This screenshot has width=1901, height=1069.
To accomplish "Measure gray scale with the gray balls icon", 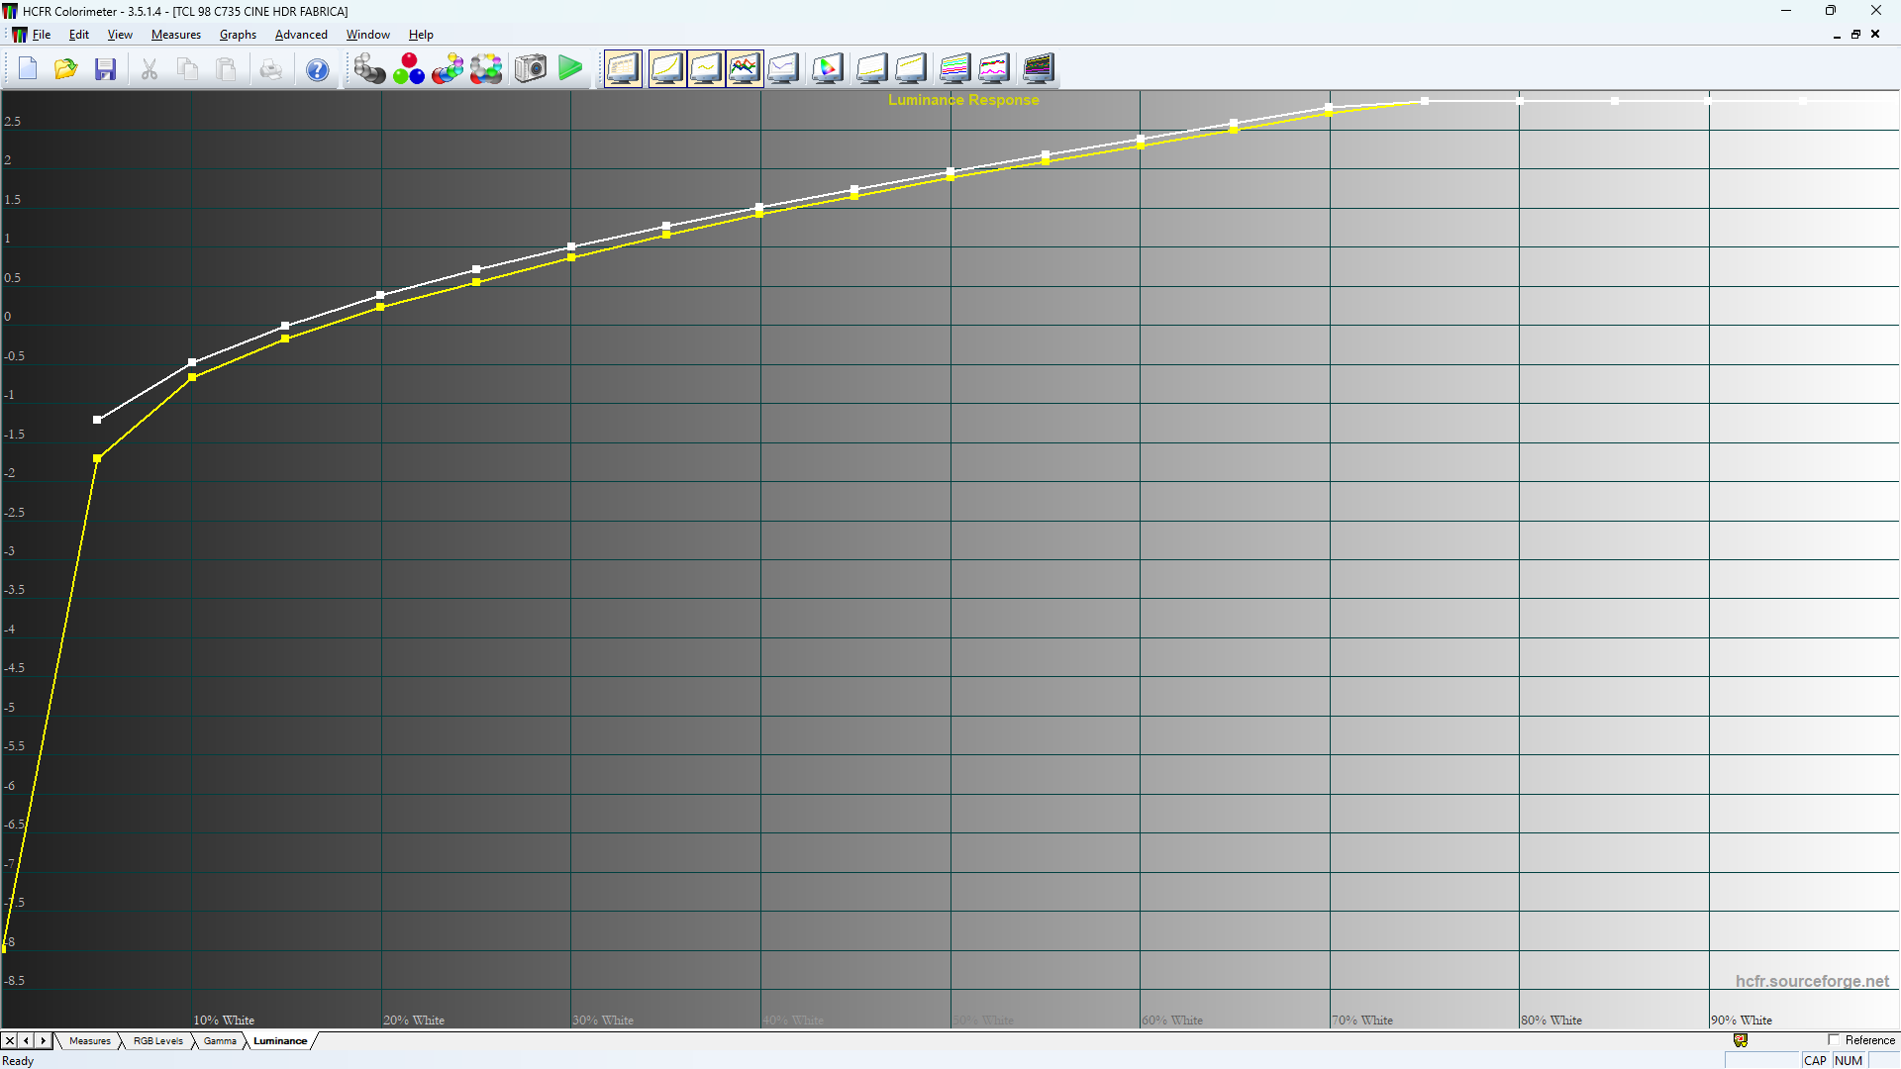I will tap(369, 69).
